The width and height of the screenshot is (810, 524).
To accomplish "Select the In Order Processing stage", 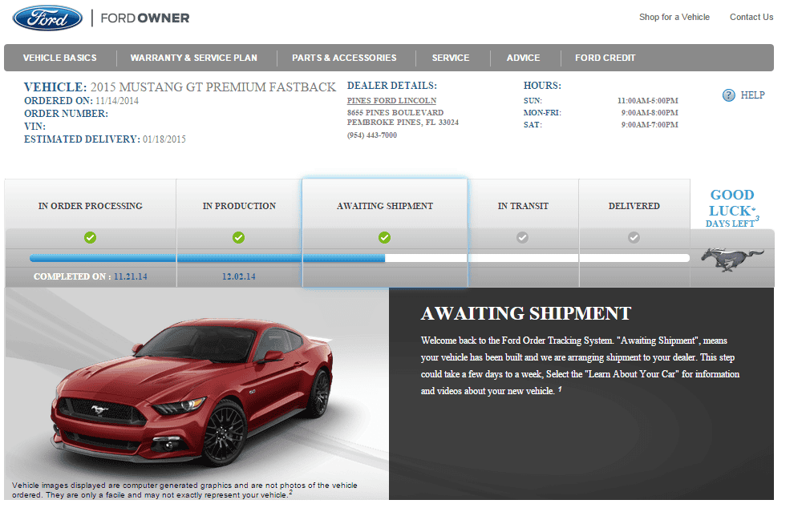I will coord(91,206).
